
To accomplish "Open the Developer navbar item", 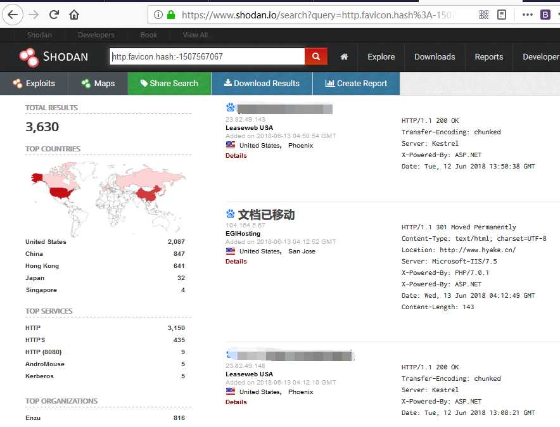I will 540,57.
